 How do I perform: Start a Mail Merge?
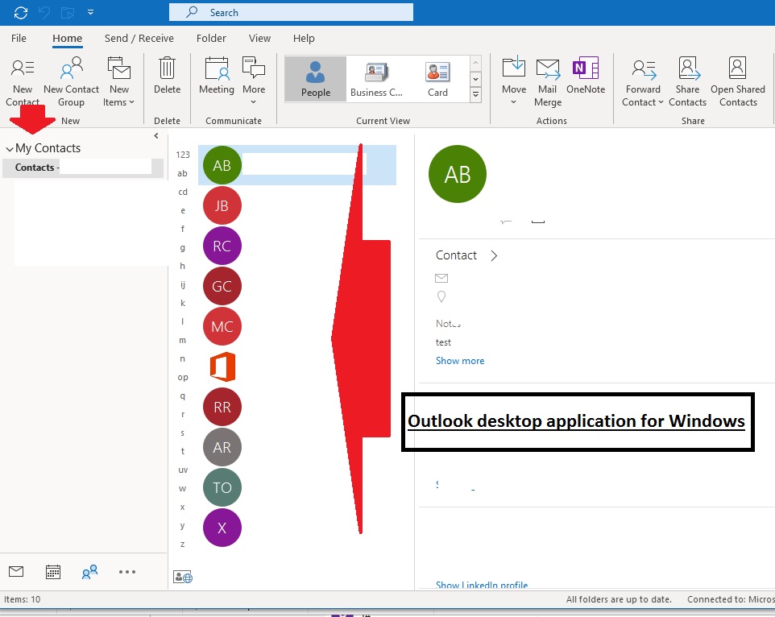point(548,82)
